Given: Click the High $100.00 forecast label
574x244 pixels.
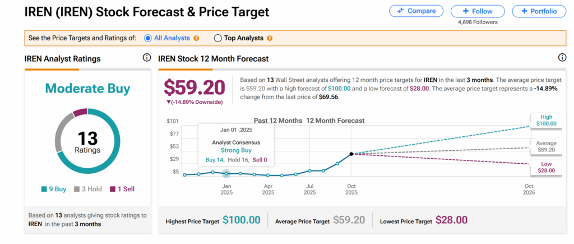Looking at the screenshot, I should click(546, 120).
